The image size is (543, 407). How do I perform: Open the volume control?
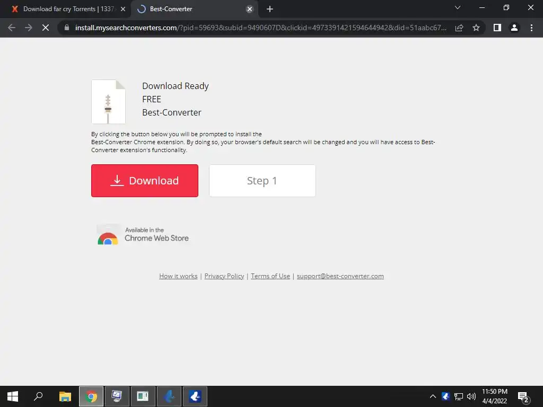pyautogui.click(x=471, y=396)
